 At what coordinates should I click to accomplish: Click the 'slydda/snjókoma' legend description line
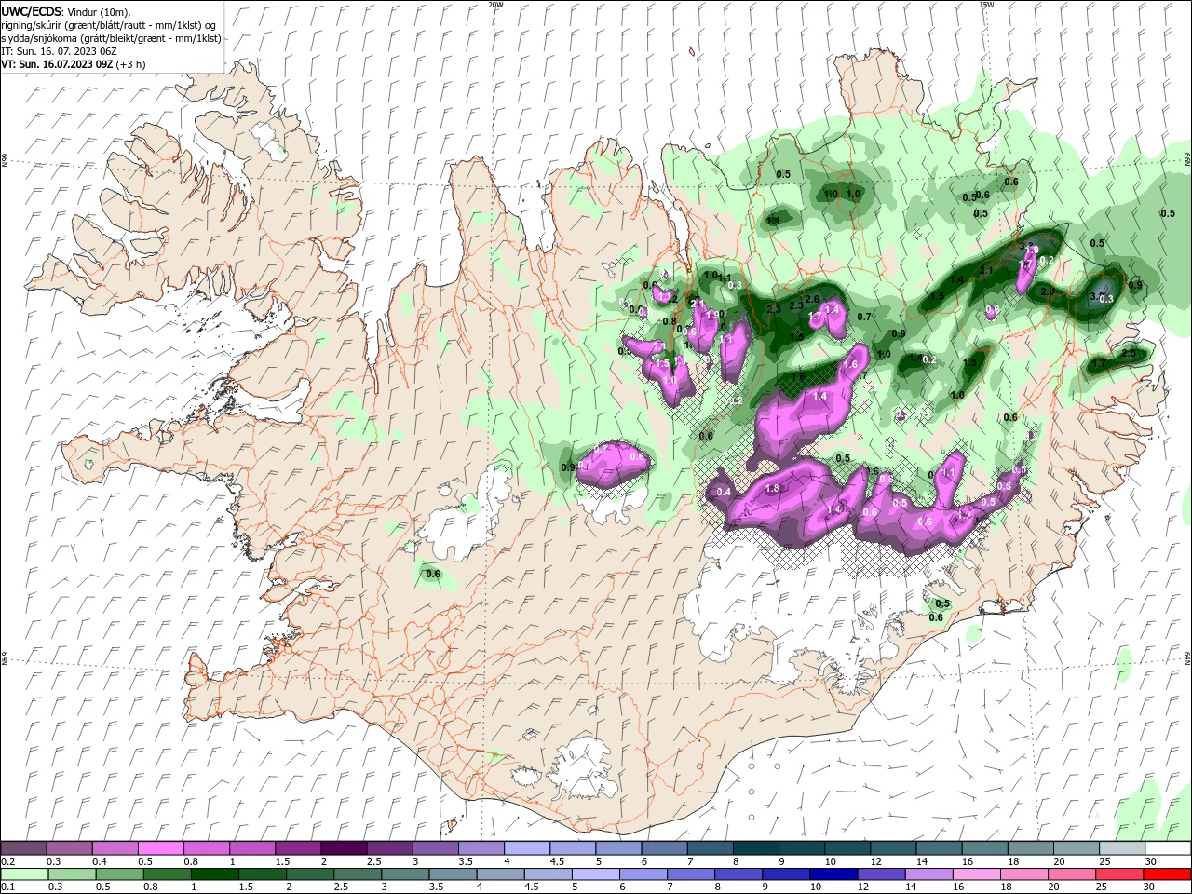111,38
